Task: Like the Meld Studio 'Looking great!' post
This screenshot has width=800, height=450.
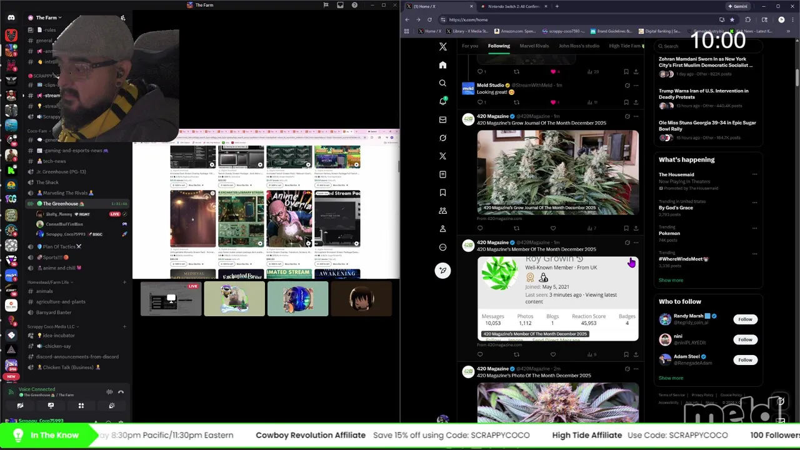Action: pos(553,102)
